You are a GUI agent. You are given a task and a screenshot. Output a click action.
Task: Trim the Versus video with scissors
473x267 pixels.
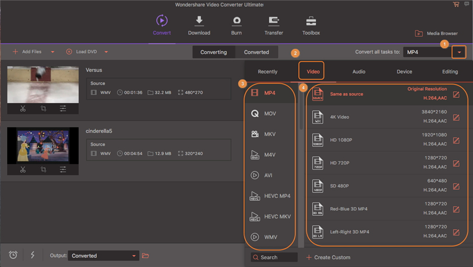23,108
